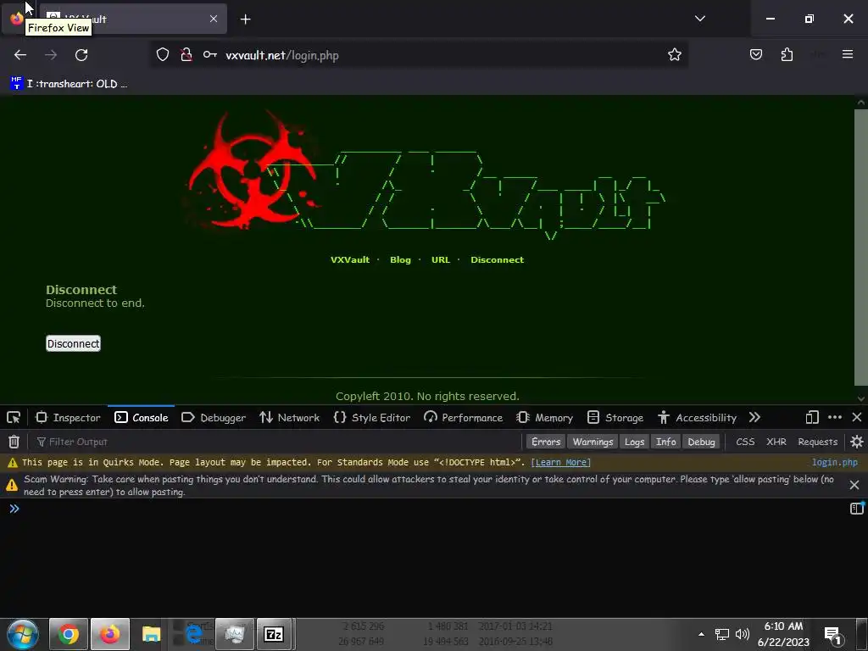Open the URL nav link

coord(441,259)
